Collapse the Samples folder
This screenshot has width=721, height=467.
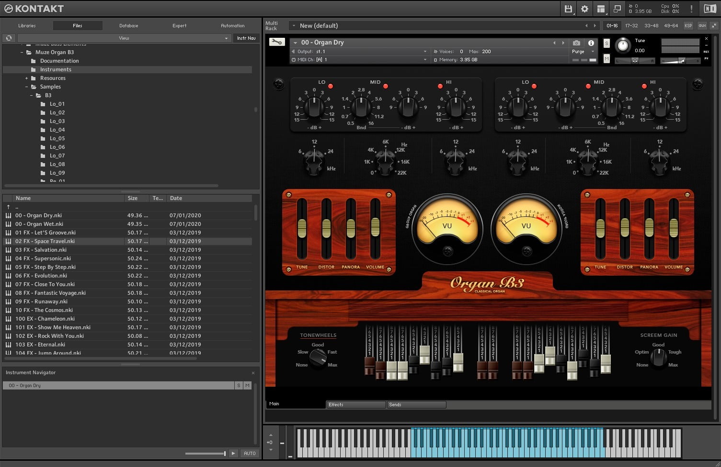click(26, 87)
